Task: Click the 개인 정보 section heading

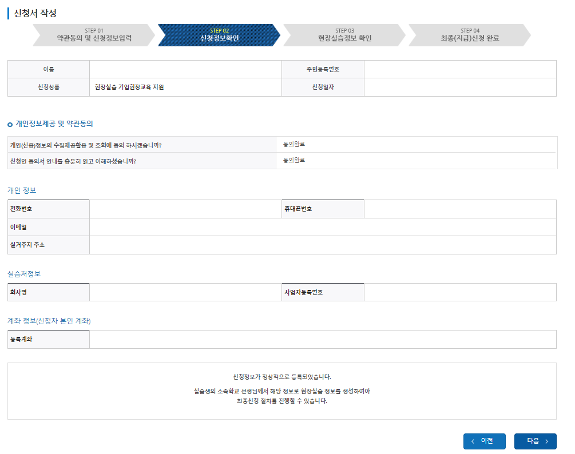Action: pos(22,190)
